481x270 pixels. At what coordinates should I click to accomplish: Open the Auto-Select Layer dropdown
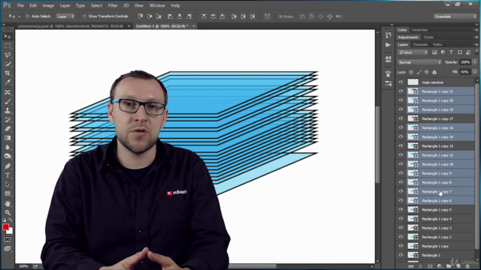(65, 16)
